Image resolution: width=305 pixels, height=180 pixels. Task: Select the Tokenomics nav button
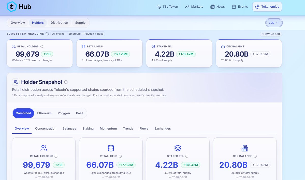pyautogui.click(x=267, y=7)
